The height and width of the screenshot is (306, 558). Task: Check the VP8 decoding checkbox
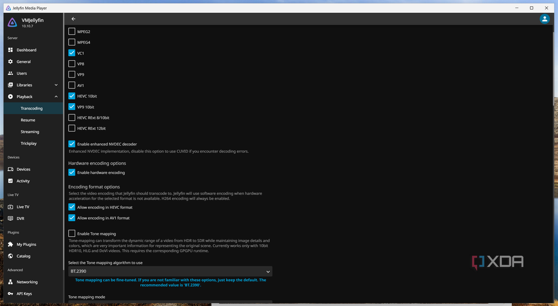(x=71, y=64)
